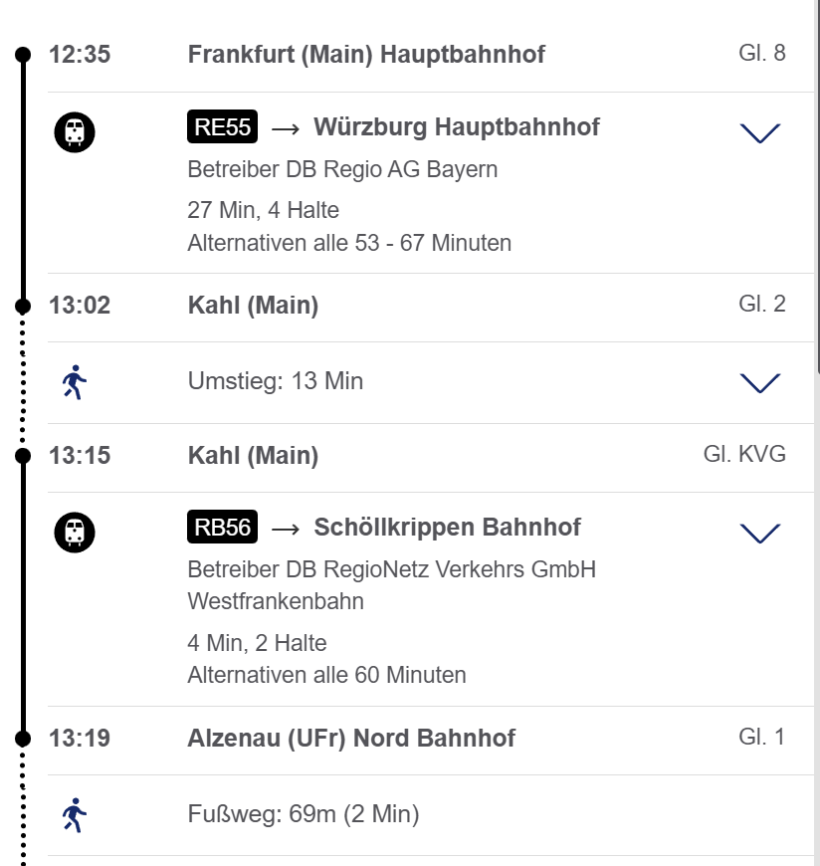The height and width of the screenshot is (866, 820).
Task: Click the walking icon next to Fußweg
Action: point(75,815)
